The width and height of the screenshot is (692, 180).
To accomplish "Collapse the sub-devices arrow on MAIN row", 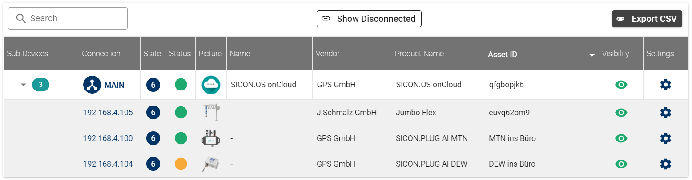I will click(24, 85).
